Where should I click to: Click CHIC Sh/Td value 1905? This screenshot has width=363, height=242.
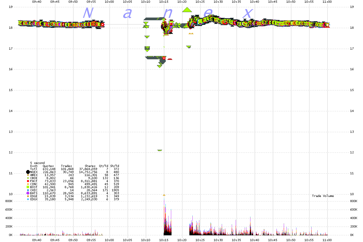pyautogui.click(x=116, y=190)
